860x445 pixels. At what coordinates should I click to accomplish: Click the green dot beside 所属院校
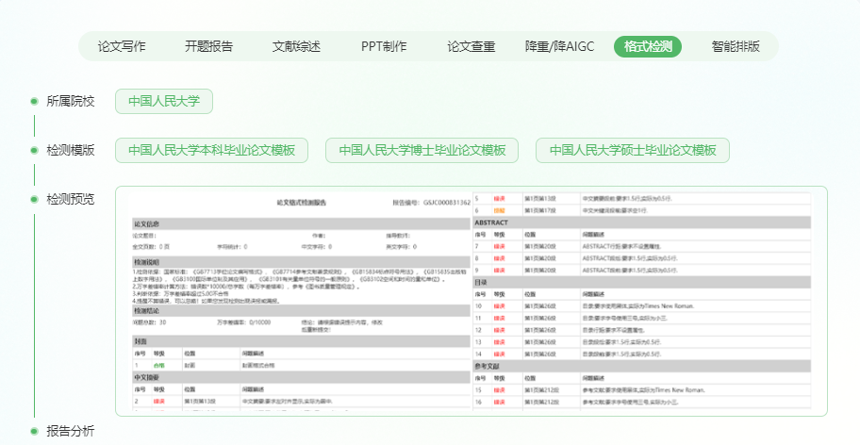[34, 101]
